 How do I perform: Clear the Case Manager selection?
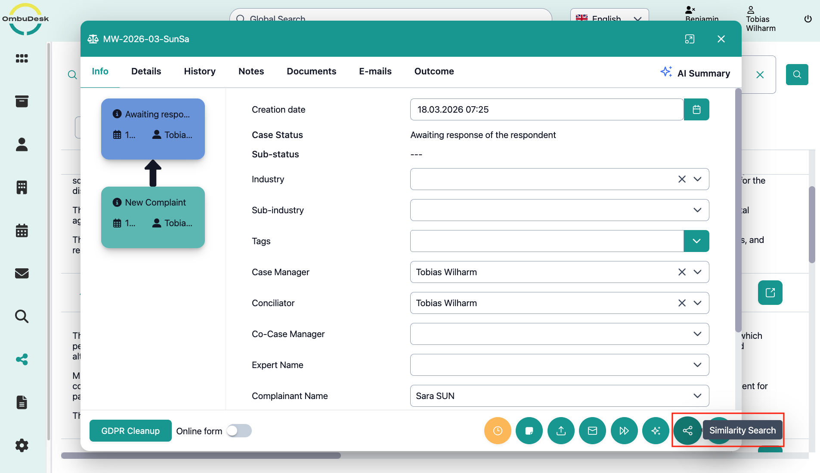coord(682,272)
